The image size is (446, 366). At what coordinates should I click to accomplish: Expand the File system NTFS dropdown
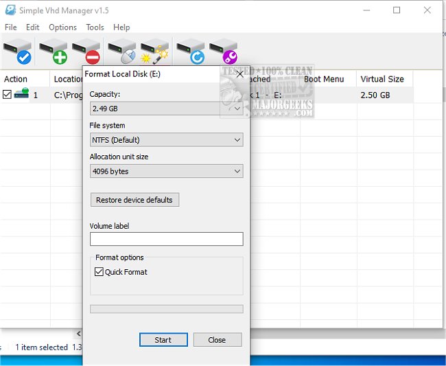pos(167,140)
